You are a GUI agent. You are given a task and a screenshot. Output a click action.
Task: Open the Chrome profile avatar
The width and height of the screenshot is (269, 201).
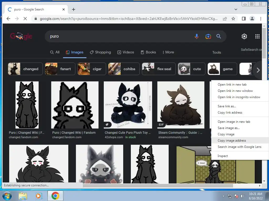click(x=252, y=19)
